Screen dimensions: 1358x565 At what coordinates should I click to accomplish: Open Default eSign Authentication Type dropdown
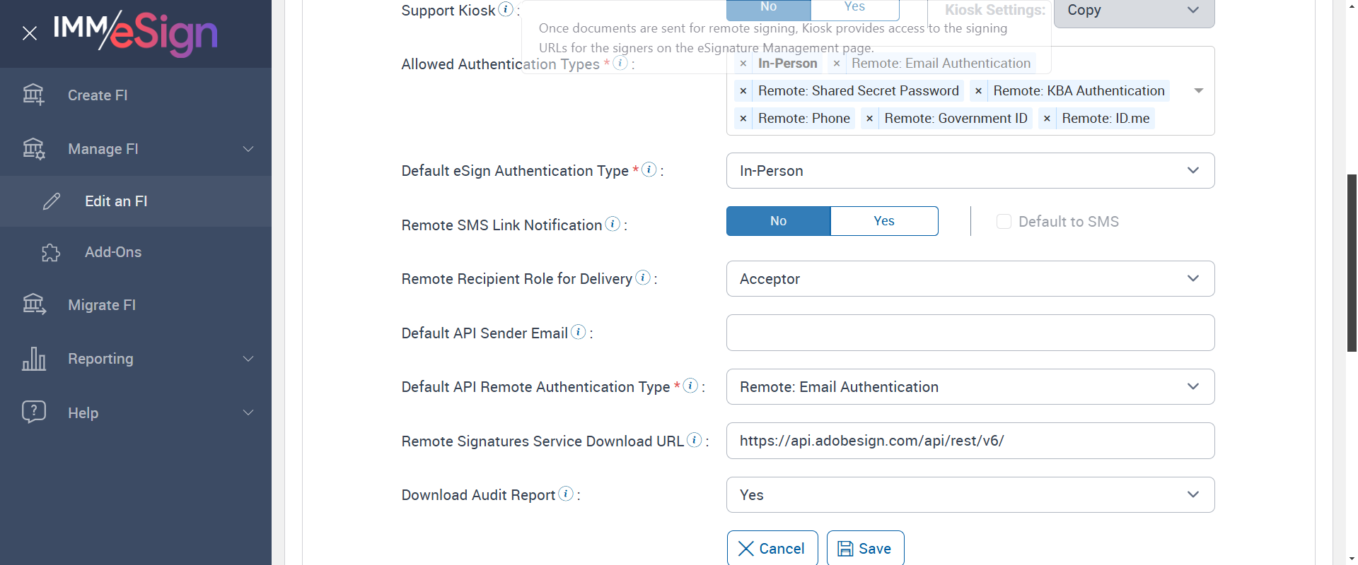970,171
